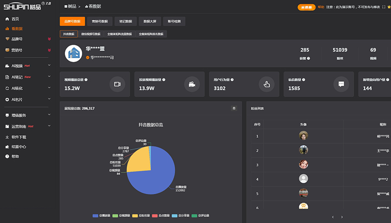Click the download icon beside 软件下载
Viewport: 391px width, 223px height.
pyautogui.click(x=7, y=137)
